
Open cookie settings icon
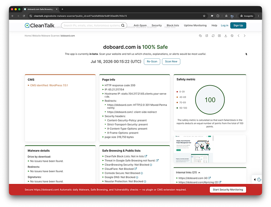pos(259,179)
